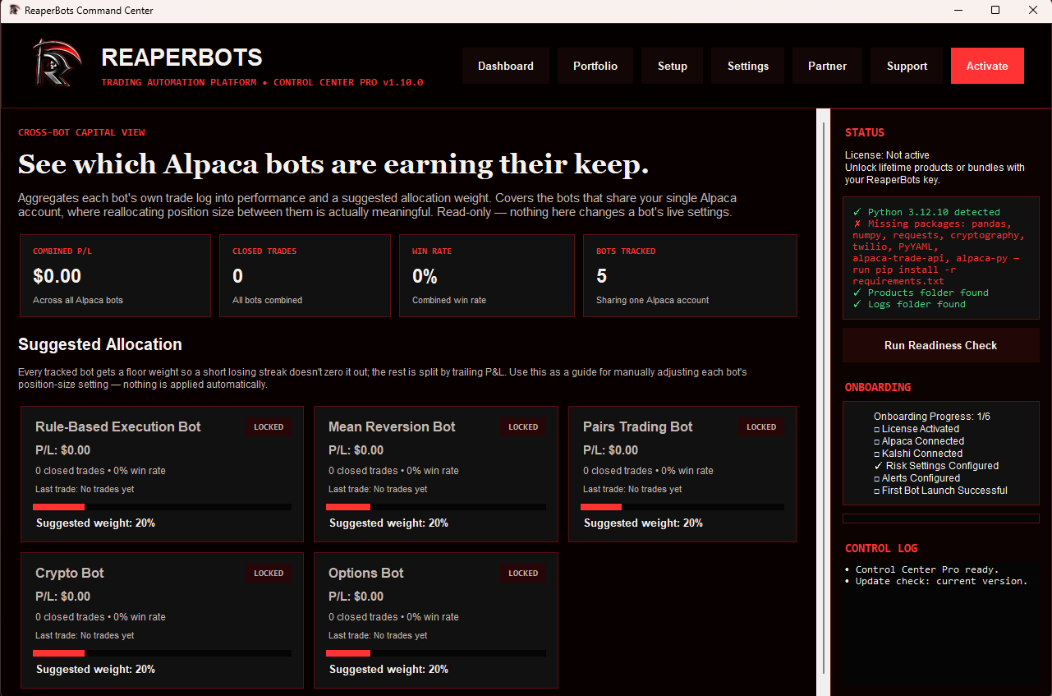
Task: Click the Rule-Based Execution Bot title
Action: [118, 427]
